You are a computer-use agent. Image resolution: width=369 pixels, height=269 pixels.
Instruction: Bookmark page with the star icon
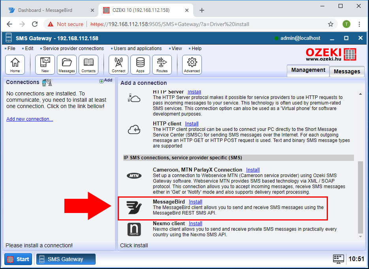coord(331,24)
